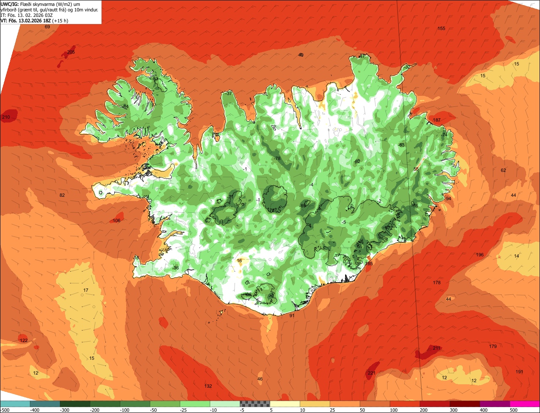Click the '14' value in the yellow patch
Viewport: 540px width, 413px height.
(x=517, y=256)
